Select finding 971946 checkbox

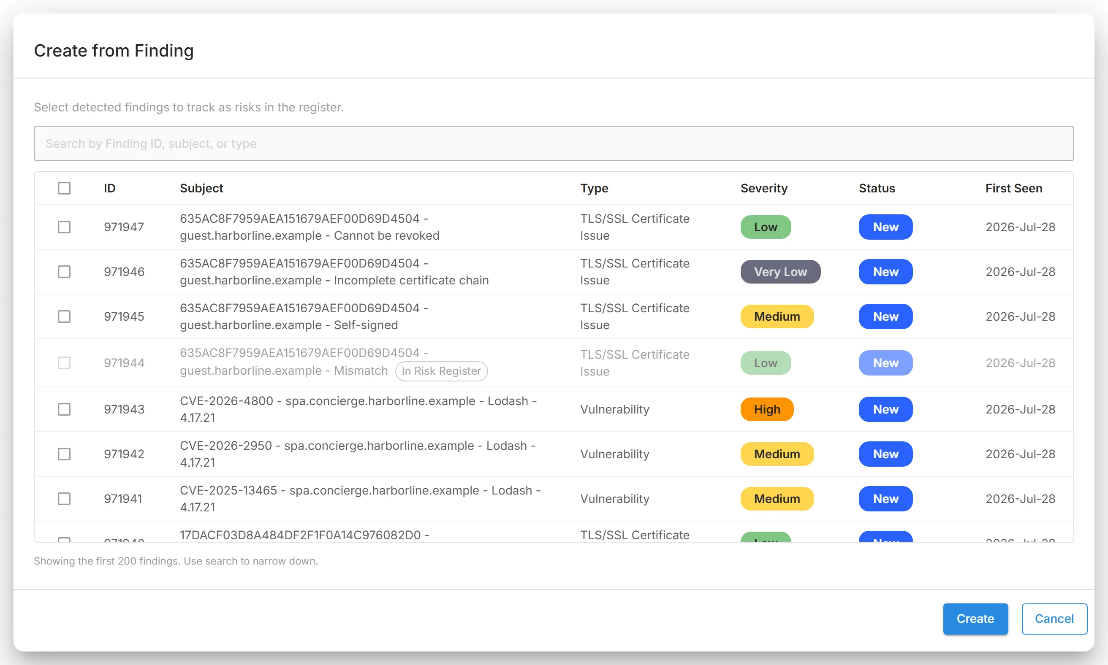point(64,272)
